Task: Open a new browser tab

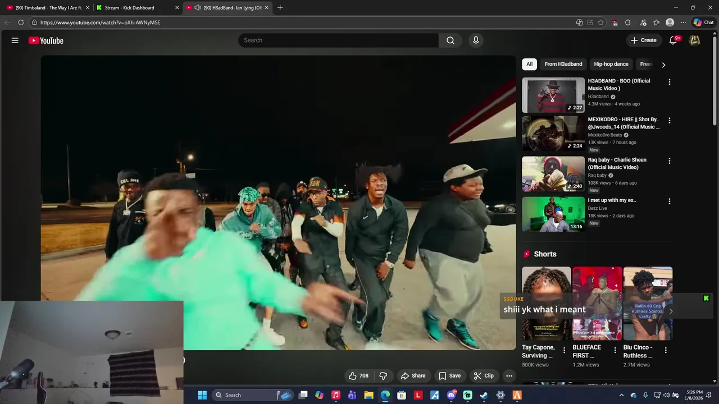Action: pos(280,8)
